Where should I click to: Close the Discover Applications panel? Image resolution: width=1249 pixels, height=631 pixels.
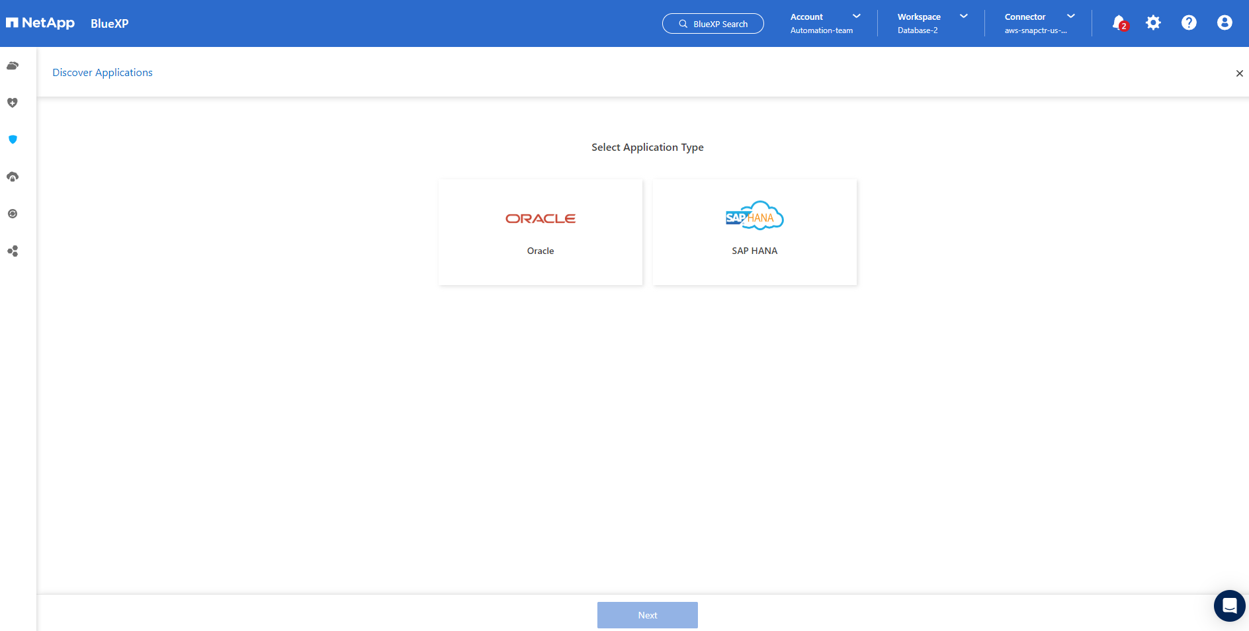[x=1239, y=73]
